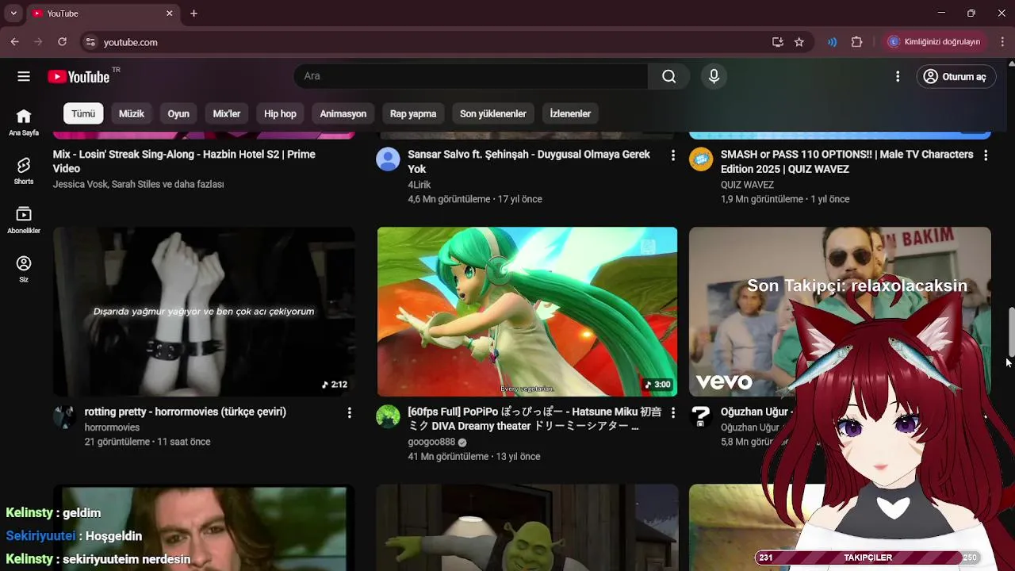Click the 4Lirik channel name
The height and width of the screenshot is (571, 1015).
[x=419, y=185]
